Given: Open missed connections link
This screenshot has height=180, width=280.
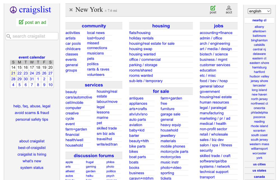Looking at the screenshot, I should [97, 45].
